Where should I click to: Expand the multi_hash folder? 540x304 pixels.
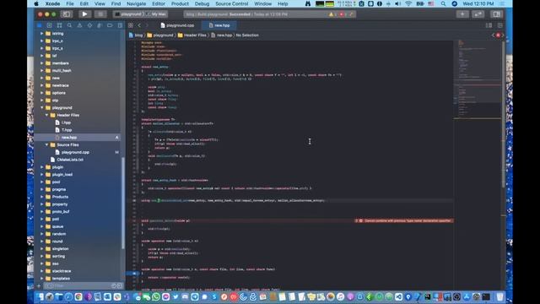click(42, 71)
